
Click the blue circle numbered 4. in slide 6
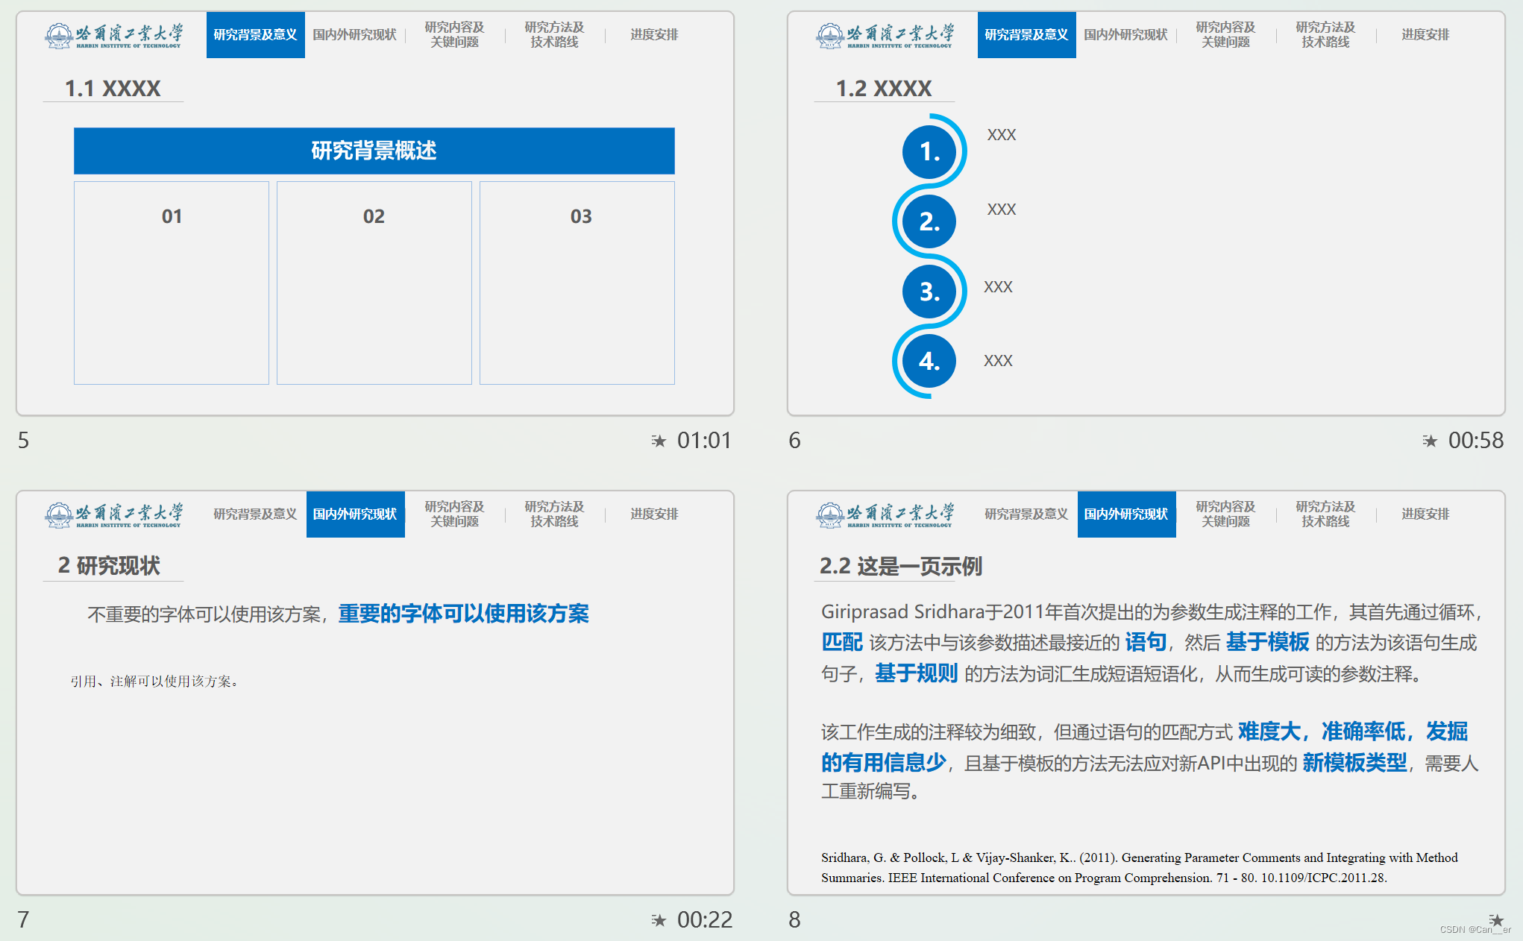coord(929,362)
